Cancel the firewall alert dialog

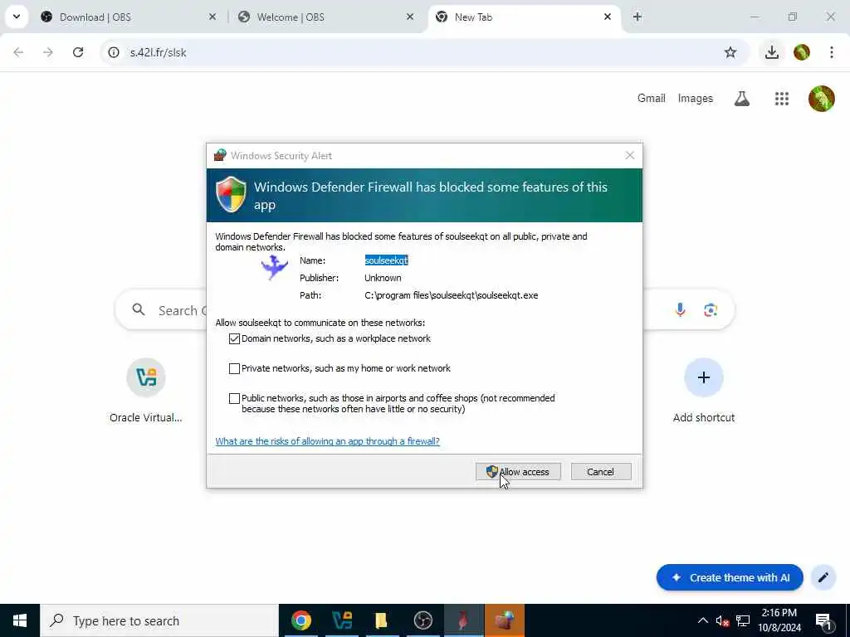pos(601,472)
